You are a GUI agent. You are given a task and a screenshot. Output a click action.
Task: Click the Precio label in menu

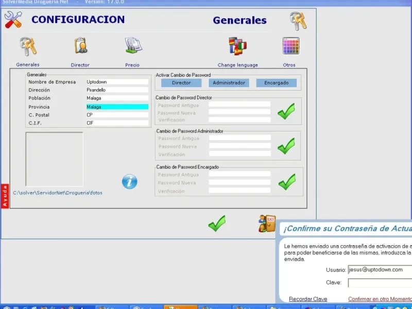(132, 65)
